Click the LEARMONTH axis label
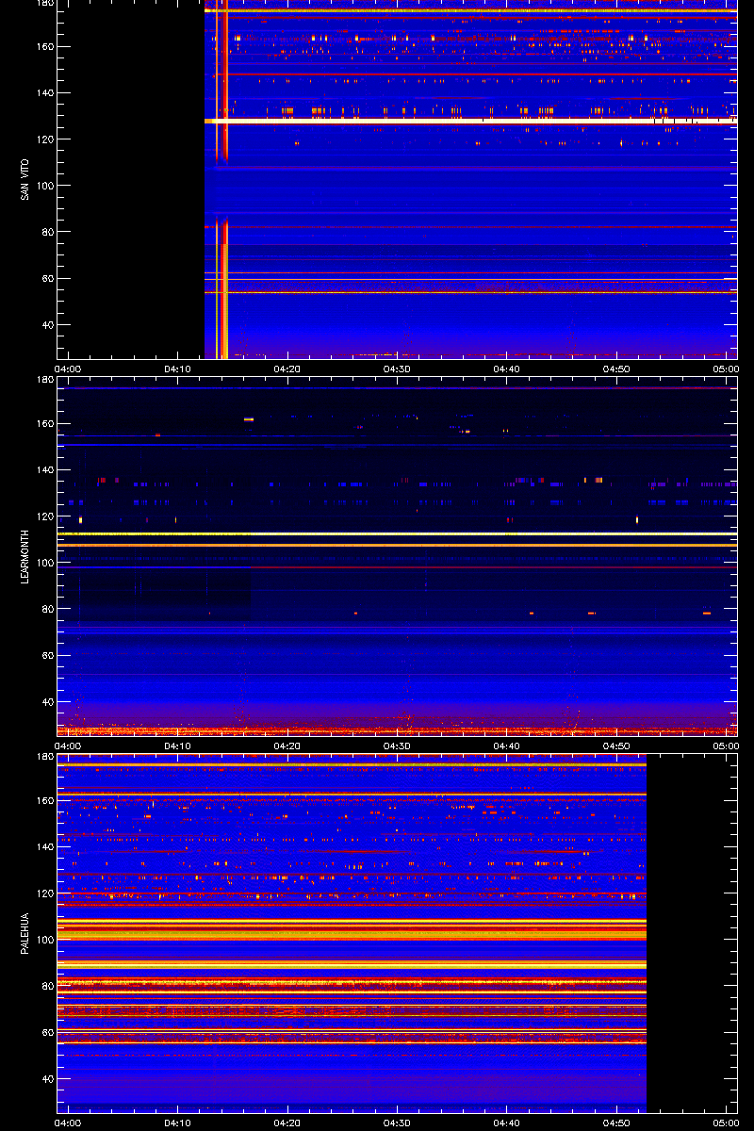Viewport: 754px width, 1131px height. point(25,556)
